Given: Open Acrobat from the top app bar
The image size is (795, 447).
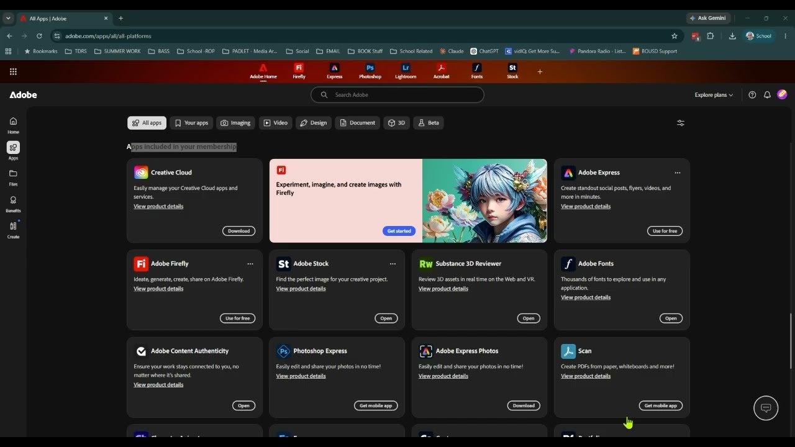Looking at the screenshot, I should [x=442, y=71].
